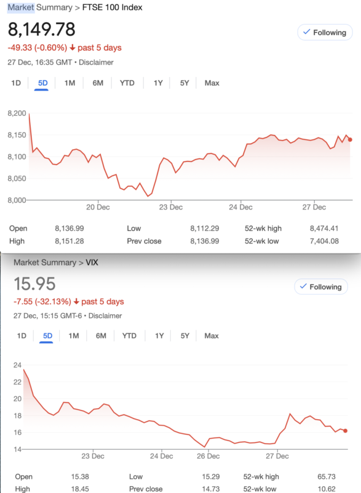The image size is (361, 493).
Task: Click the checkmark icon in VIX Following
Action: coord(303,286)
